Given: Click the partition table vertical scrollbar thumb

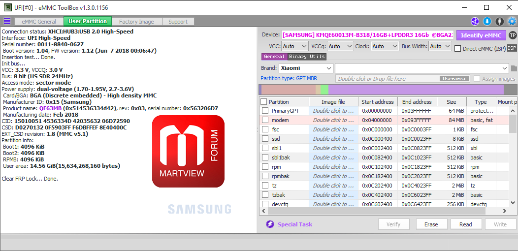Looking at the screenshot, I should pos(513,123).
